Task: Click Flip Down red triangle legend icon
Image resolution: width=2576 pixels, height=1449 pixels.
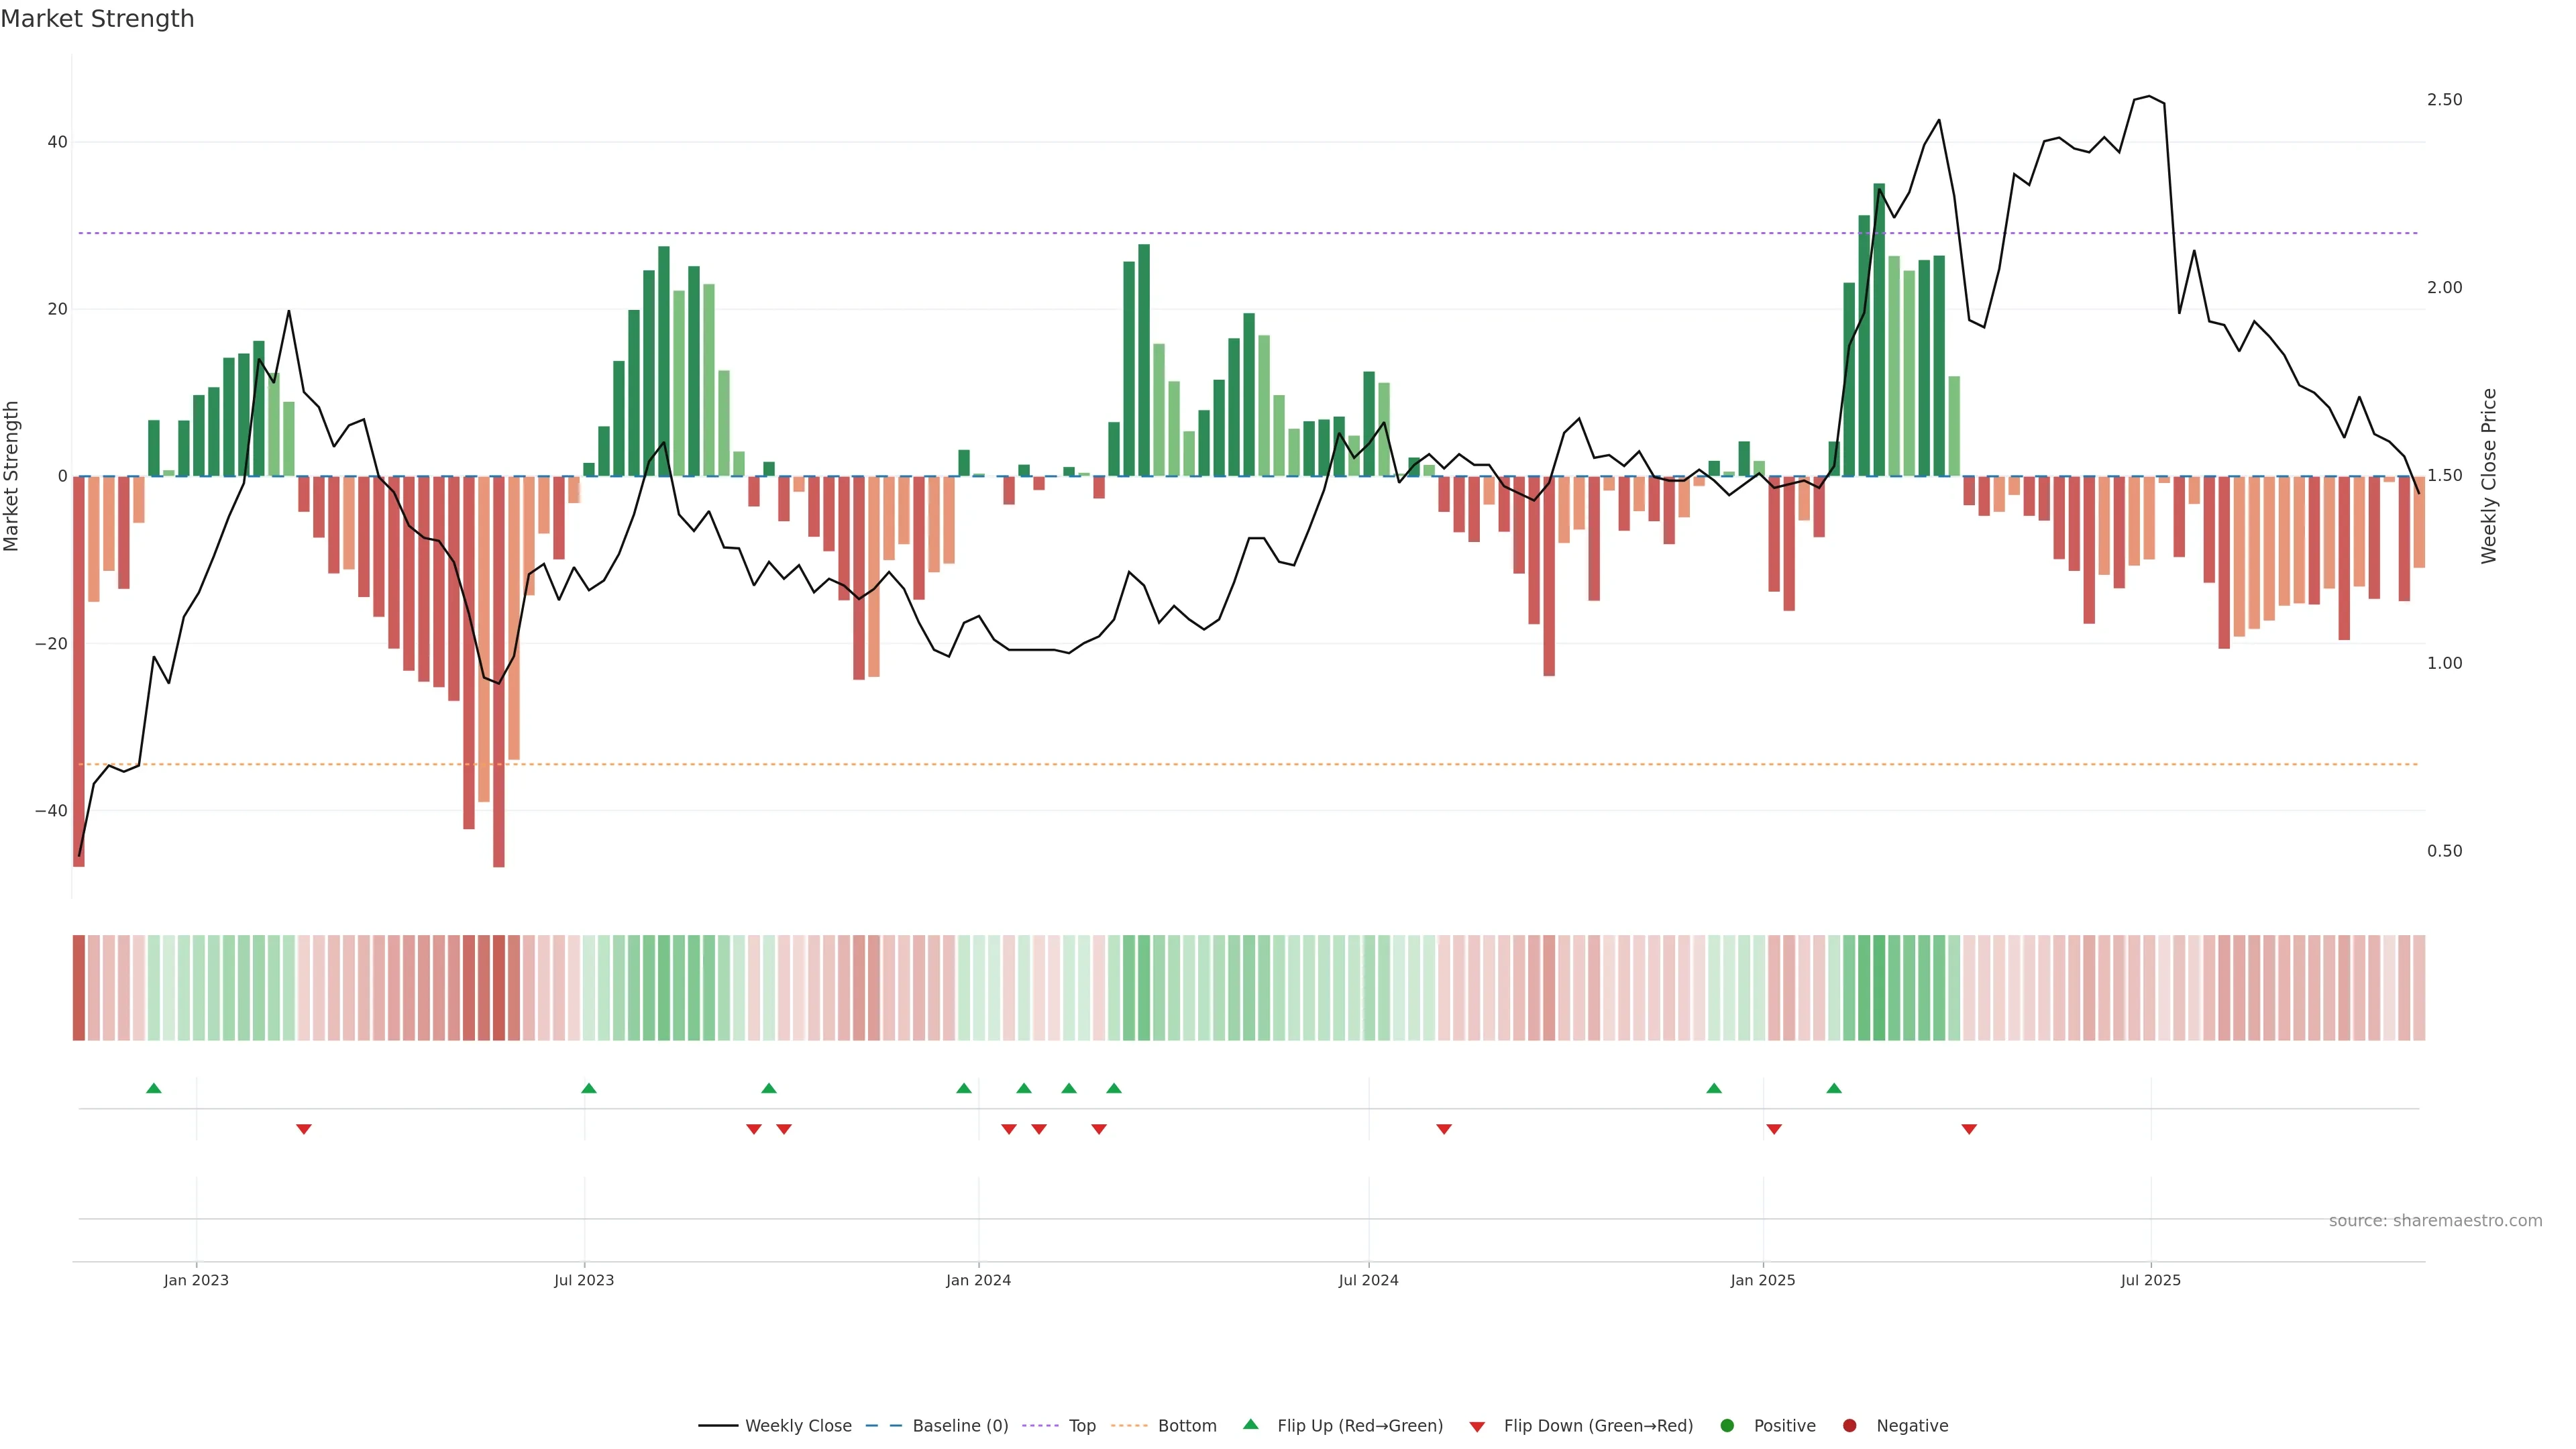Action: 1477,1427
